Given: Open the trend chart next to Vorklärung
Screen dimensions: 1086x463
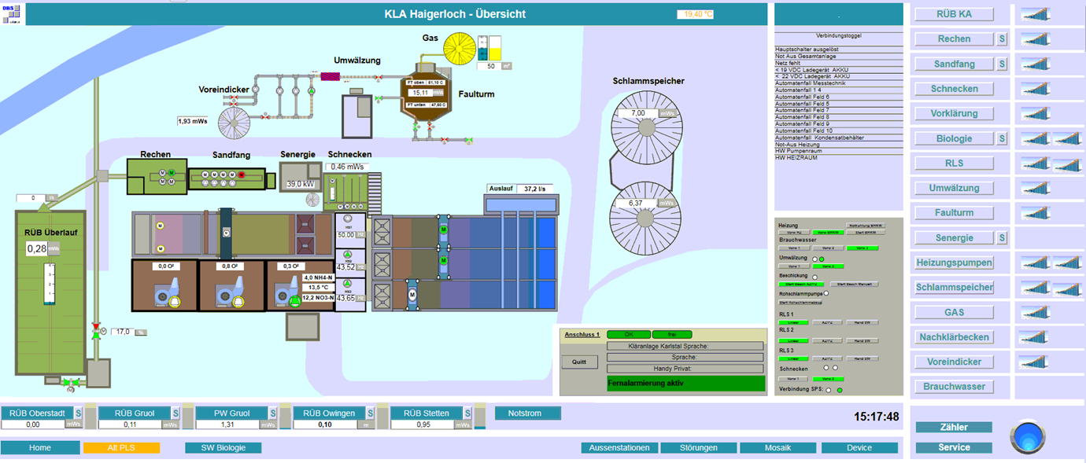Looking at the screenshot, I should pos(1035,114).
